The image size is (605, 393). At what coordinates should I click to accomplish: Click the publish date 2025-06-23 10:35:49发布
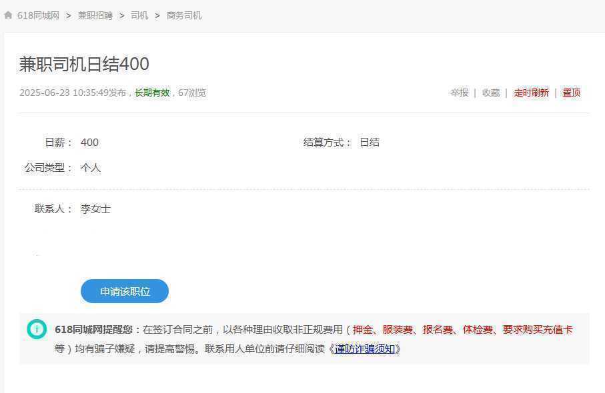pyautogui.click(x=73, y=93)
